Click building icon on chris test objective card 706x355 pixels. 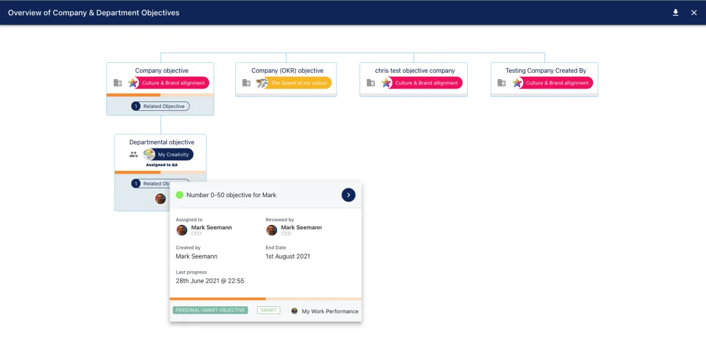coord(371,83)
